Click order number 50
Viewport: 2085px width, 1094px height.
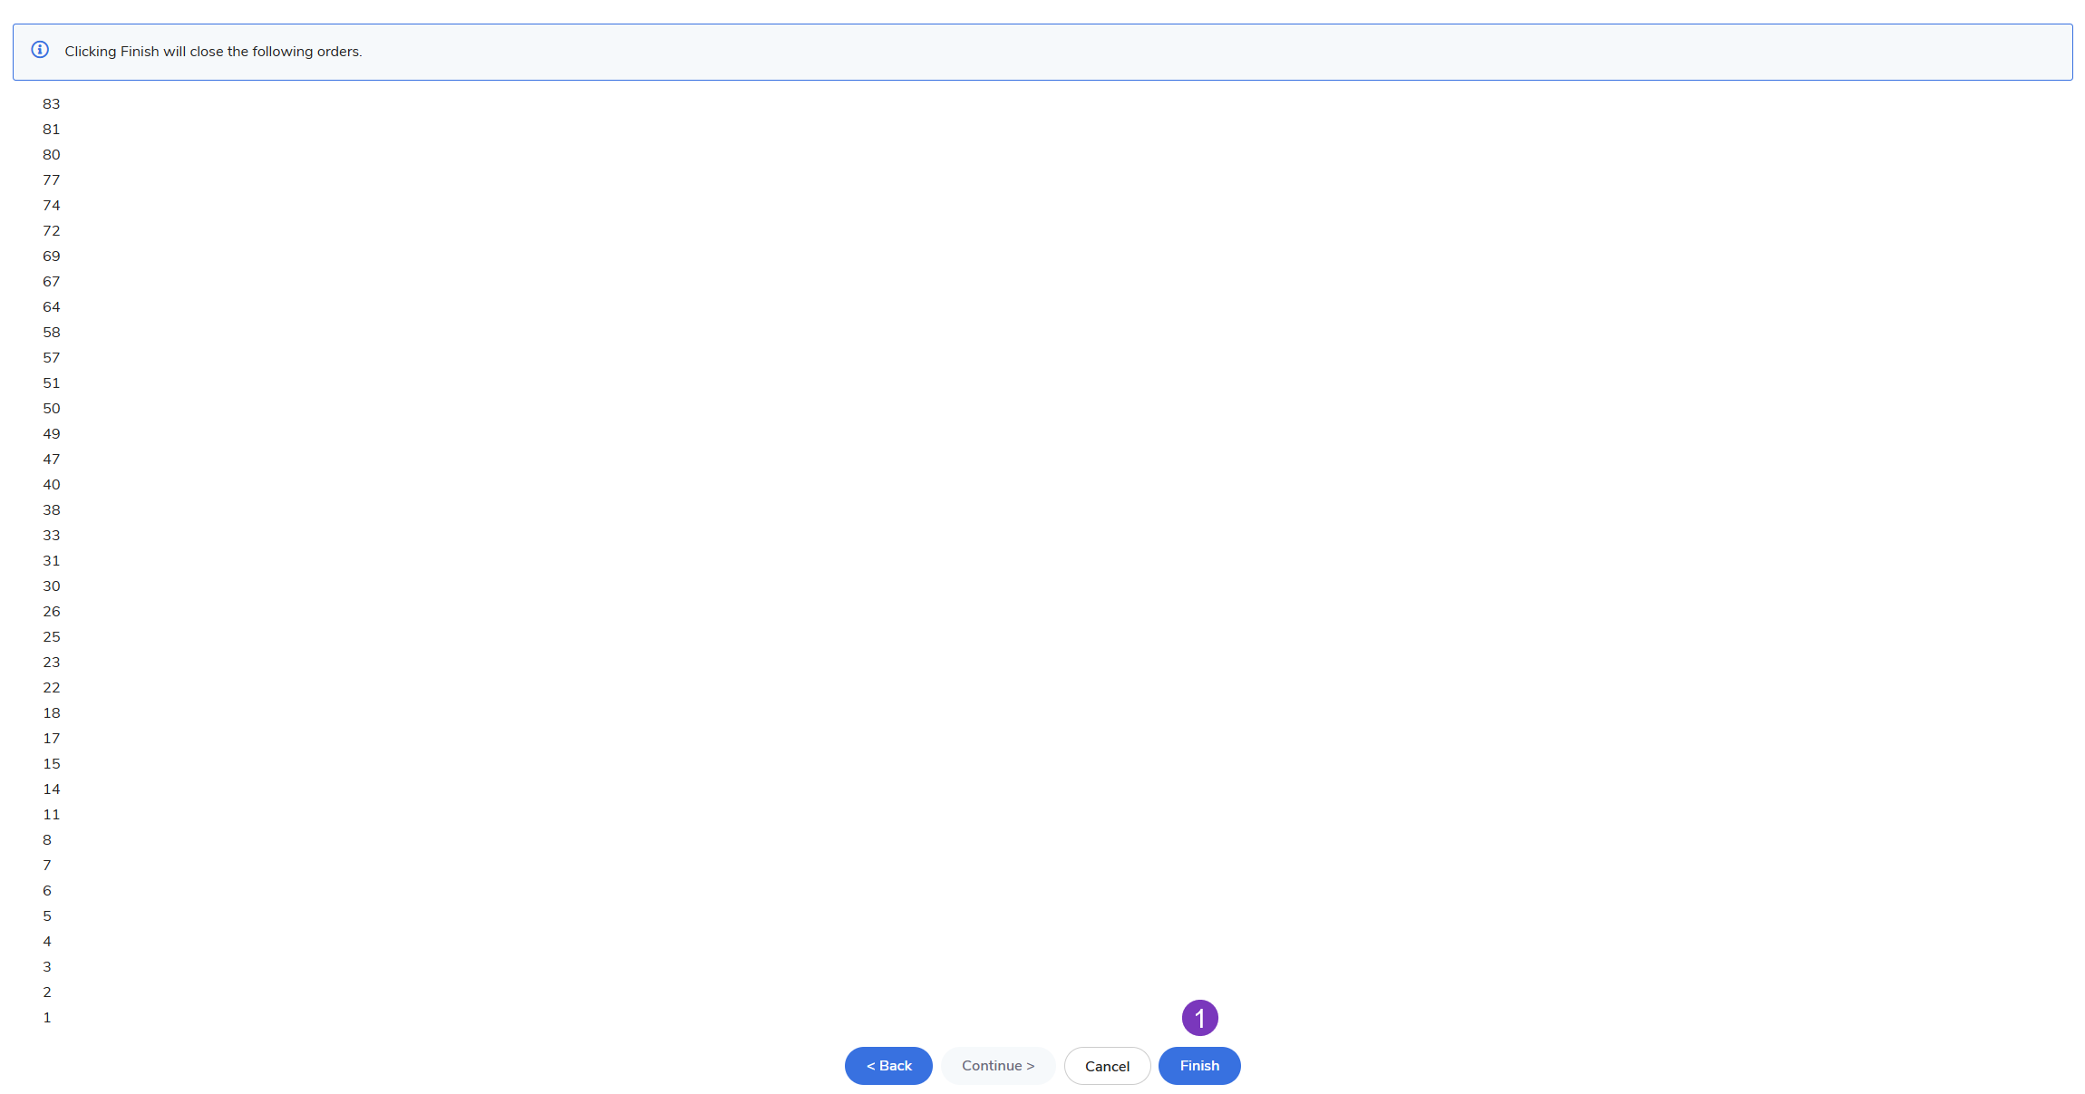click(51, 409)
